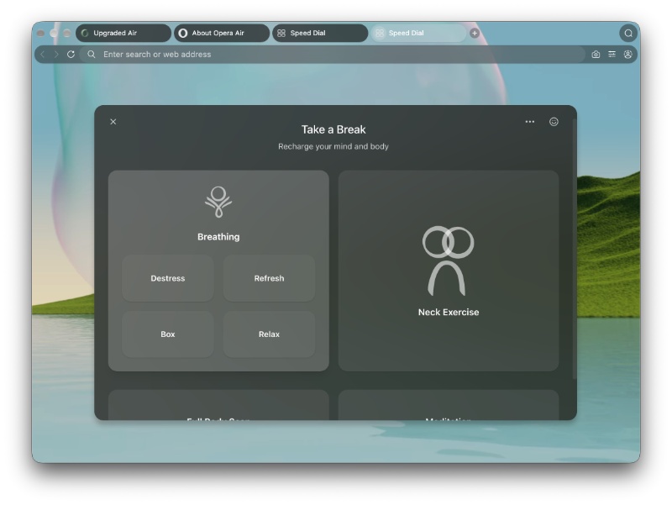Start the Refresh breathing exercise
This screenshot has height=505, width=672.
click(269, 278)
